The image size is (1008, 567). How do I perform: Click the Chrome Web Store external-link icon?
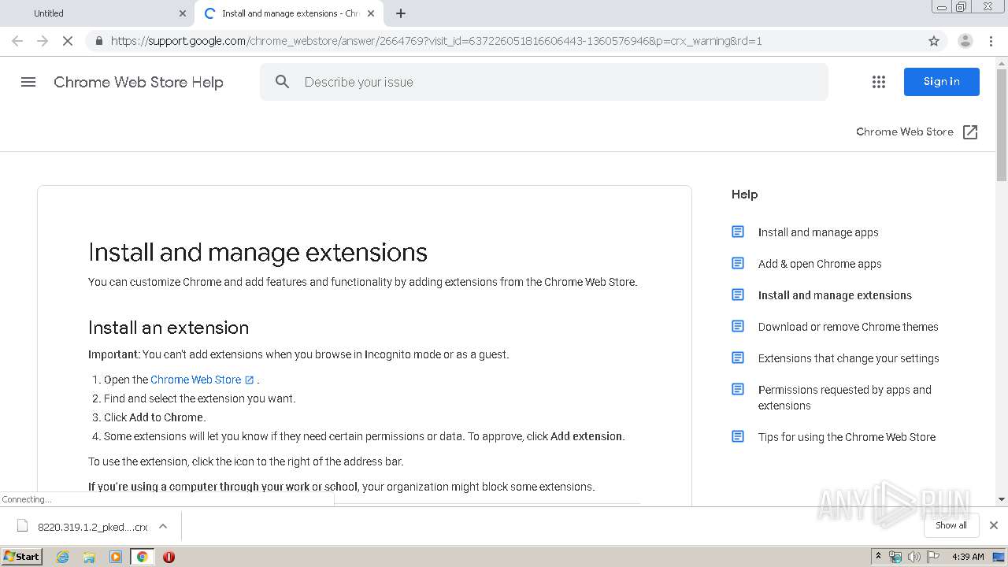[970, 132]
